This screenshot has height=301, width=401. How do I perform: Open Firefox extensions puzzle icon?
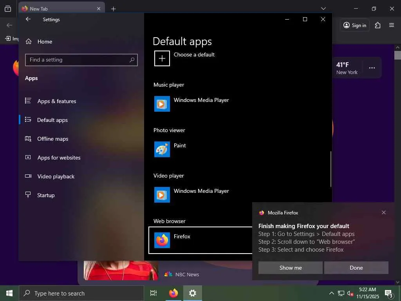378,25
